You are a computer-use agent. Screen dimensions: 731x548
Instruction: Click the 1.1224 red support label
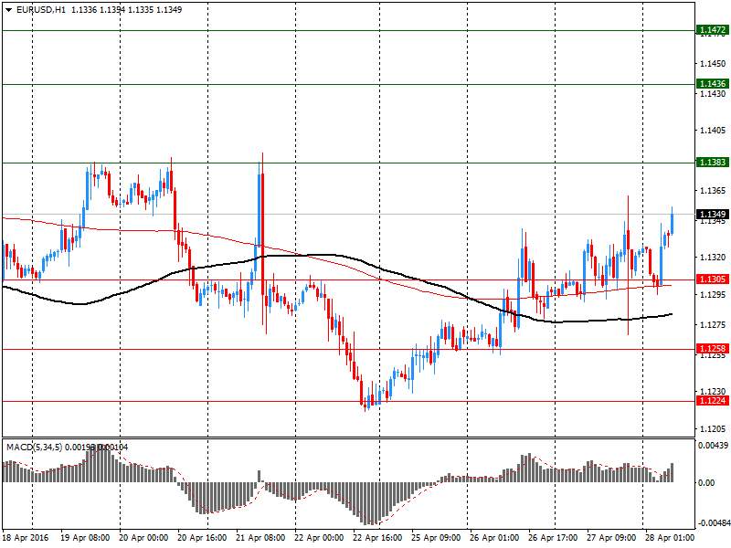click(712, 401)
